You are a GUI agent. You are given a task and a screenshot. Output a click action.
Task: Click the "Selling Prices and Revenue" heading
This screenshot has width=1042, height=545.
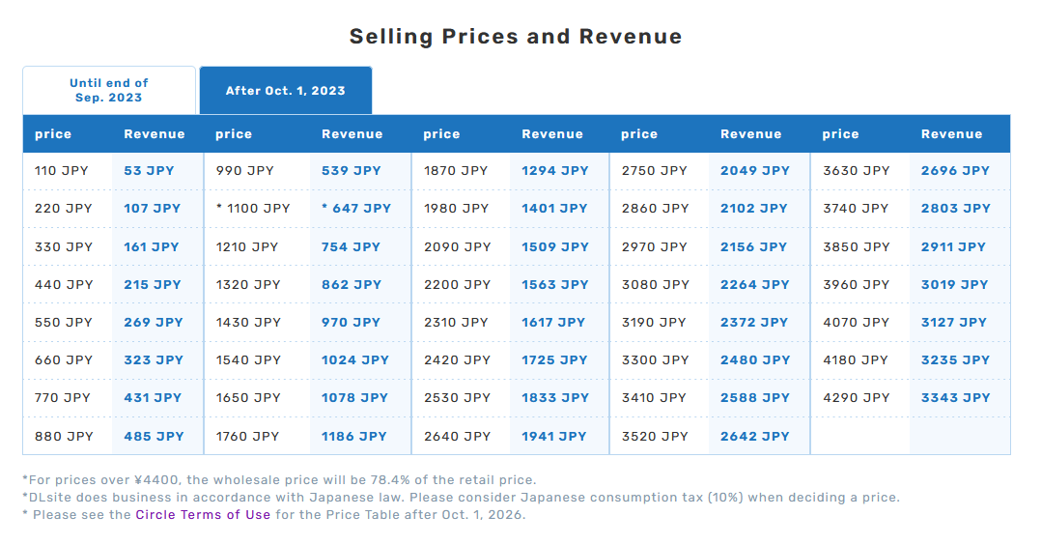pyautogui.click(x=516, y=37)
